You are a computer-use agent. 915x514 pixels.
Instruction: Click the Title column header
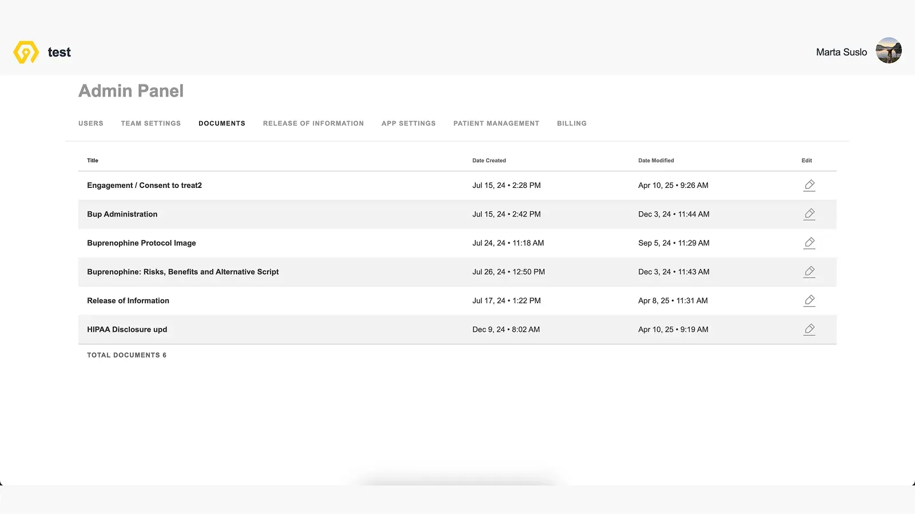pyautogui.click(x=93, y=160)
